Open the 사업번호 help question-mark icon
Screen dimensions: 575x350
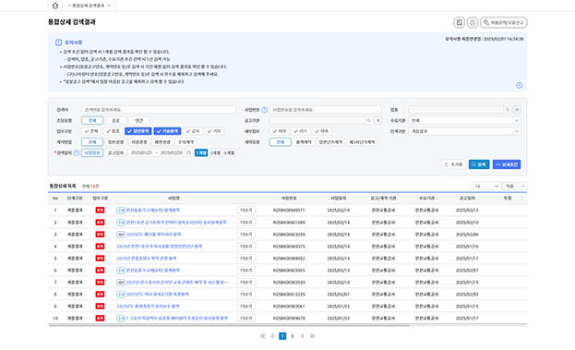click(264, 110)
